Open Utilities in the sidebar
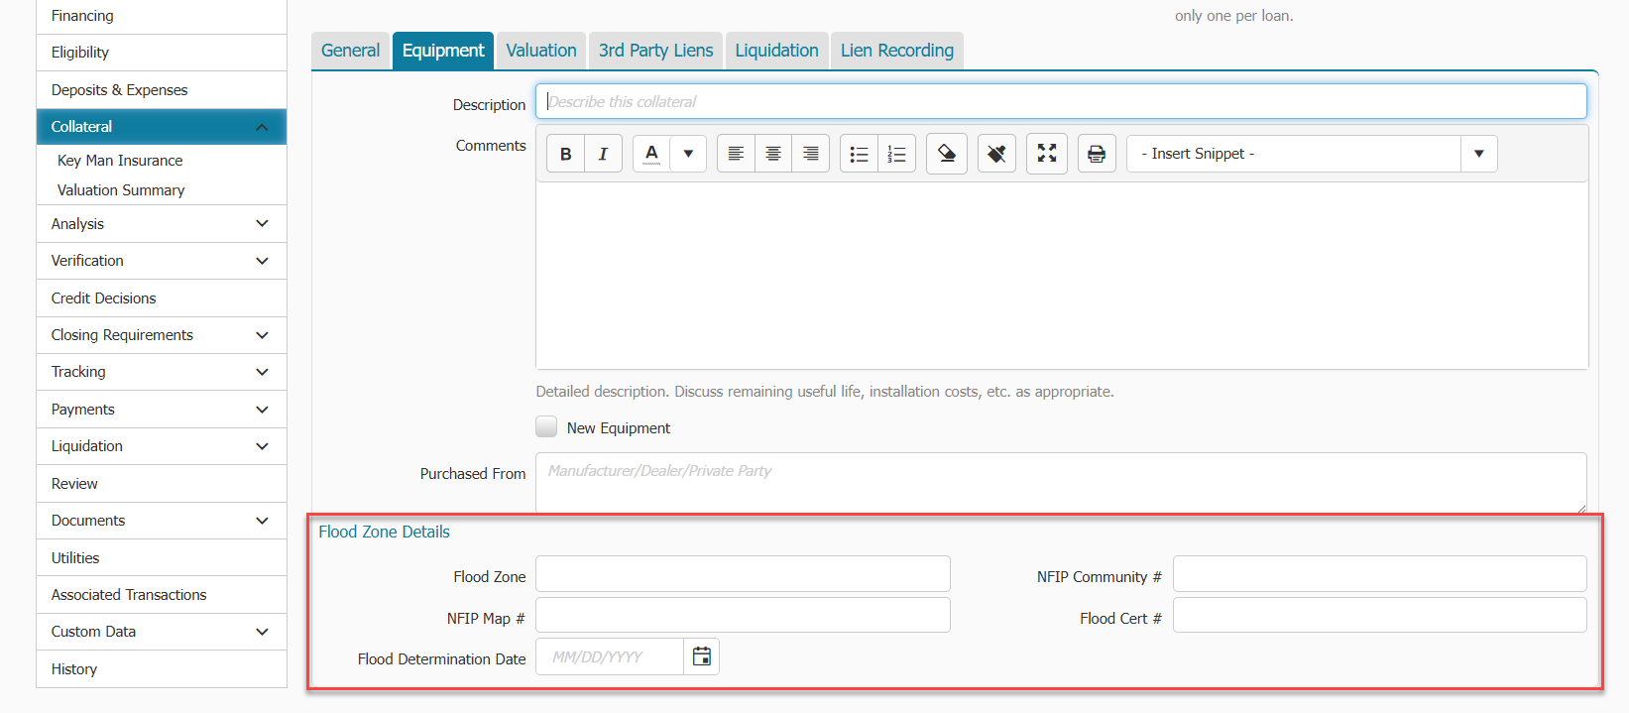 tap(162, 558)
